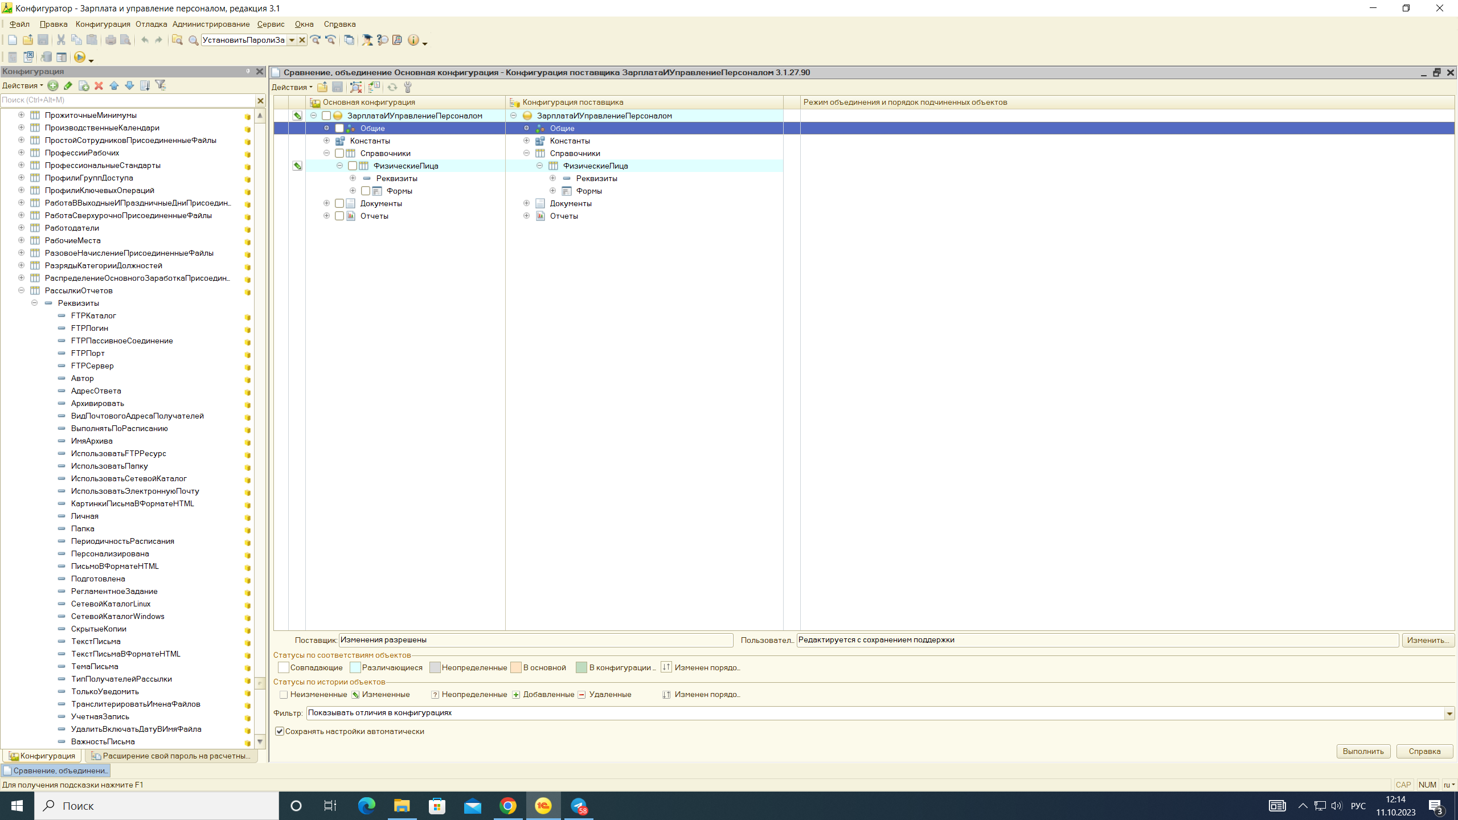Open the search history dropdown in toolbar
The width and height of the screenshot is (1458, 820).
tap(292, 40)
